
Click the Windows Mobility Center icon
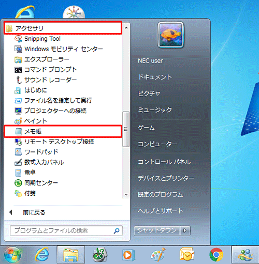(18, 49)
